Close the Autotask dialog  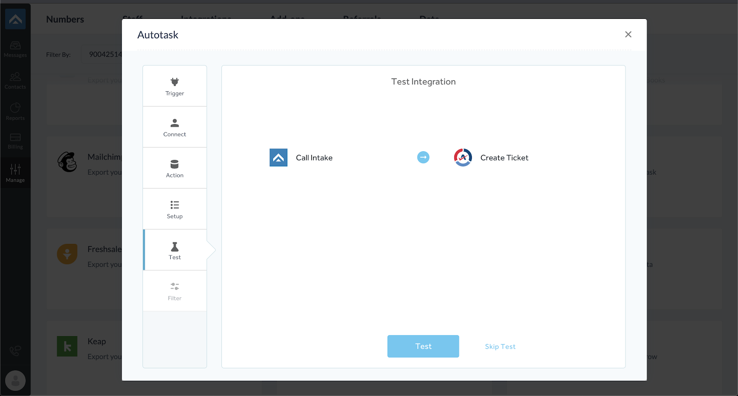(x=628, y=35)
